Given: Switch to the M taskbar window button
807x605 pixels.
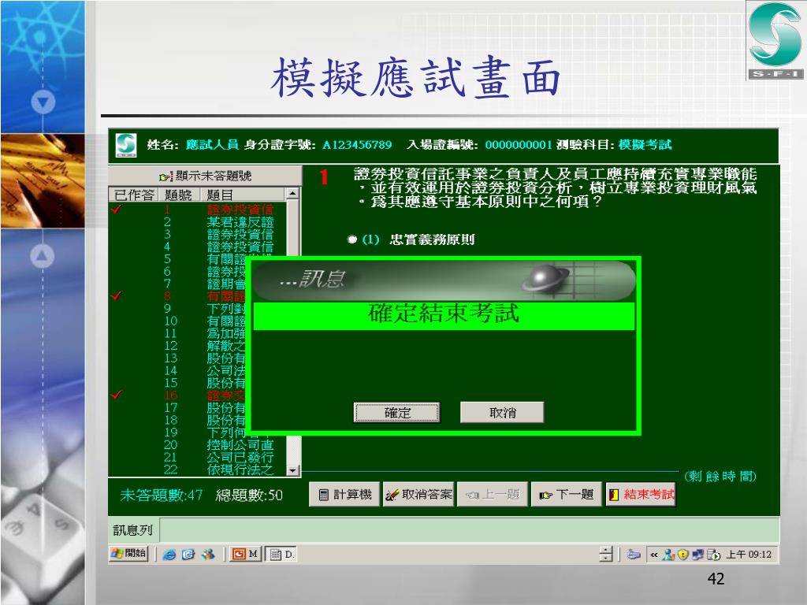Looking at the screenshot, I should pyautogui.click(x=246, y=554).
